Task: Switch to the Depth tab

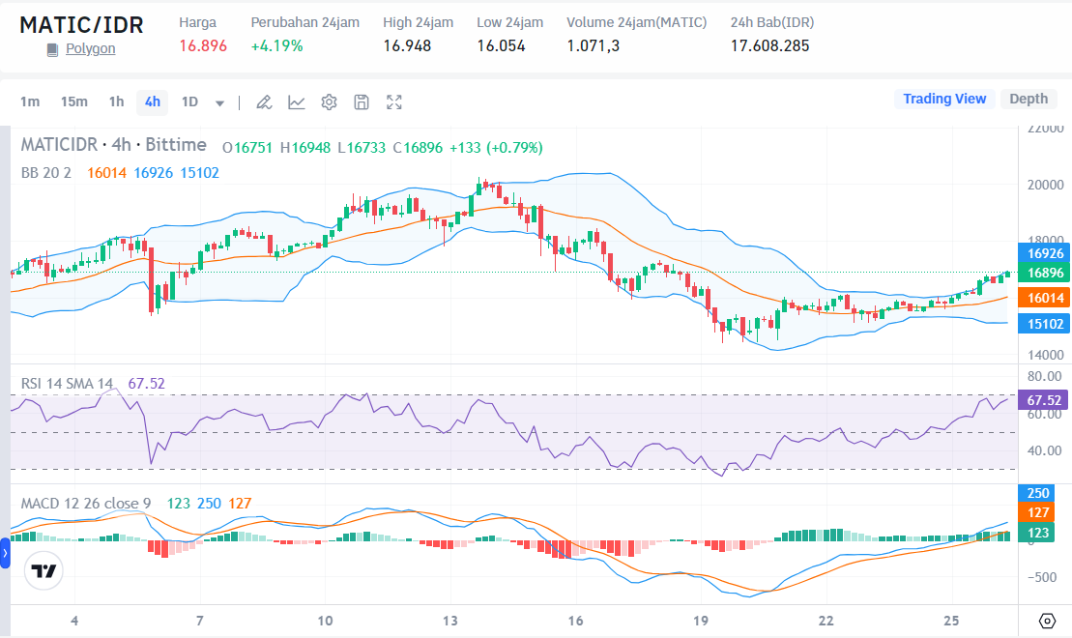Action: point(1029,99)
